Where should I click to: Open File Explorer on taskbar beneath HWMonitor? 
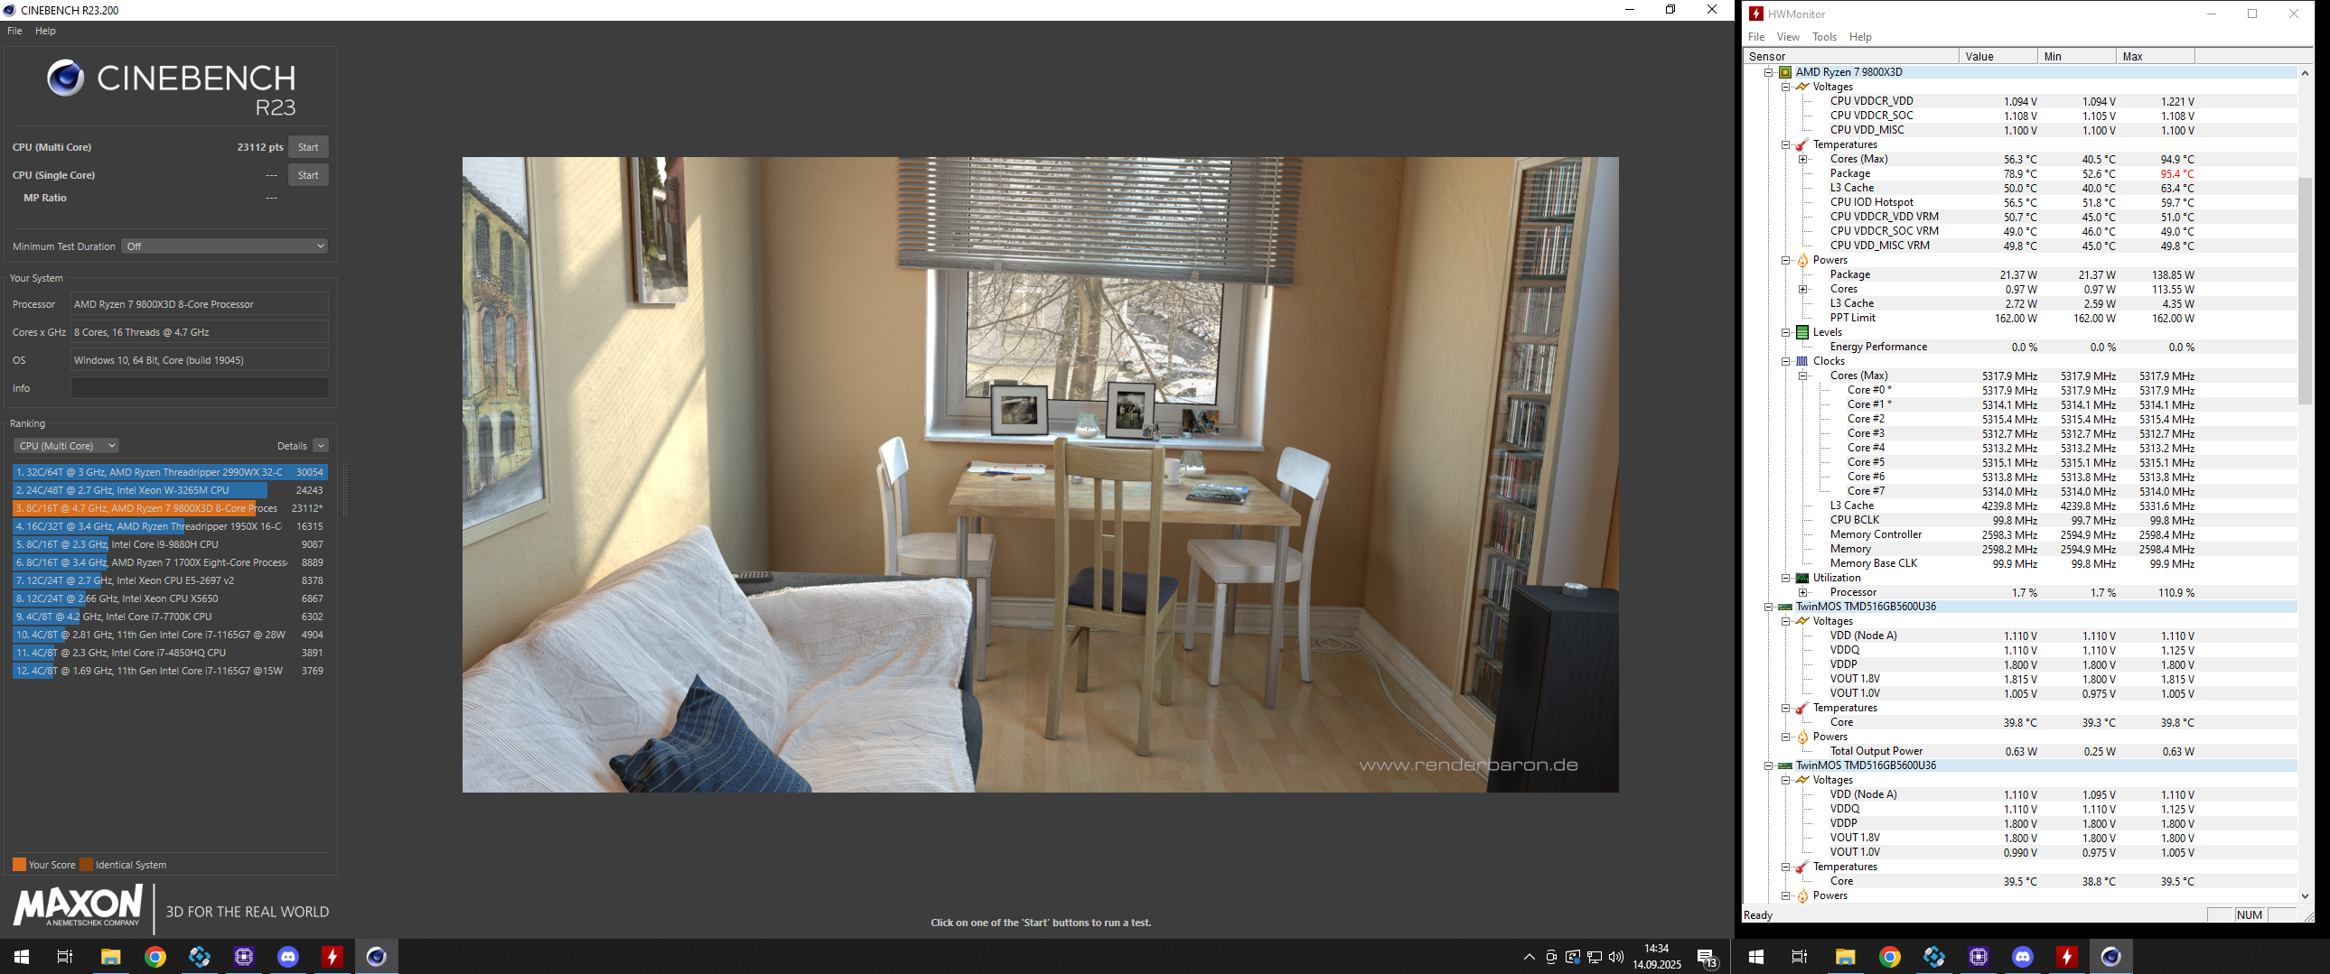click(1845, 957)
